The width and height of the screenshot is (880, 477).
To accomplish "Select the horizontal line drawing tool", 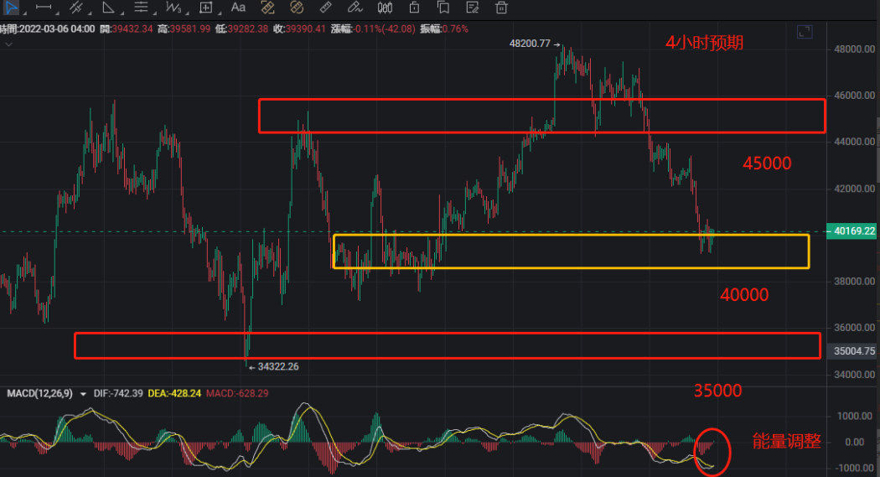I will [44, 8].
